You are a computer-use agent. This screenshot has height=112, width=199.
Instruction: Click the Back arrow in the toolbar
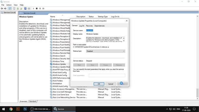(2, 8)
